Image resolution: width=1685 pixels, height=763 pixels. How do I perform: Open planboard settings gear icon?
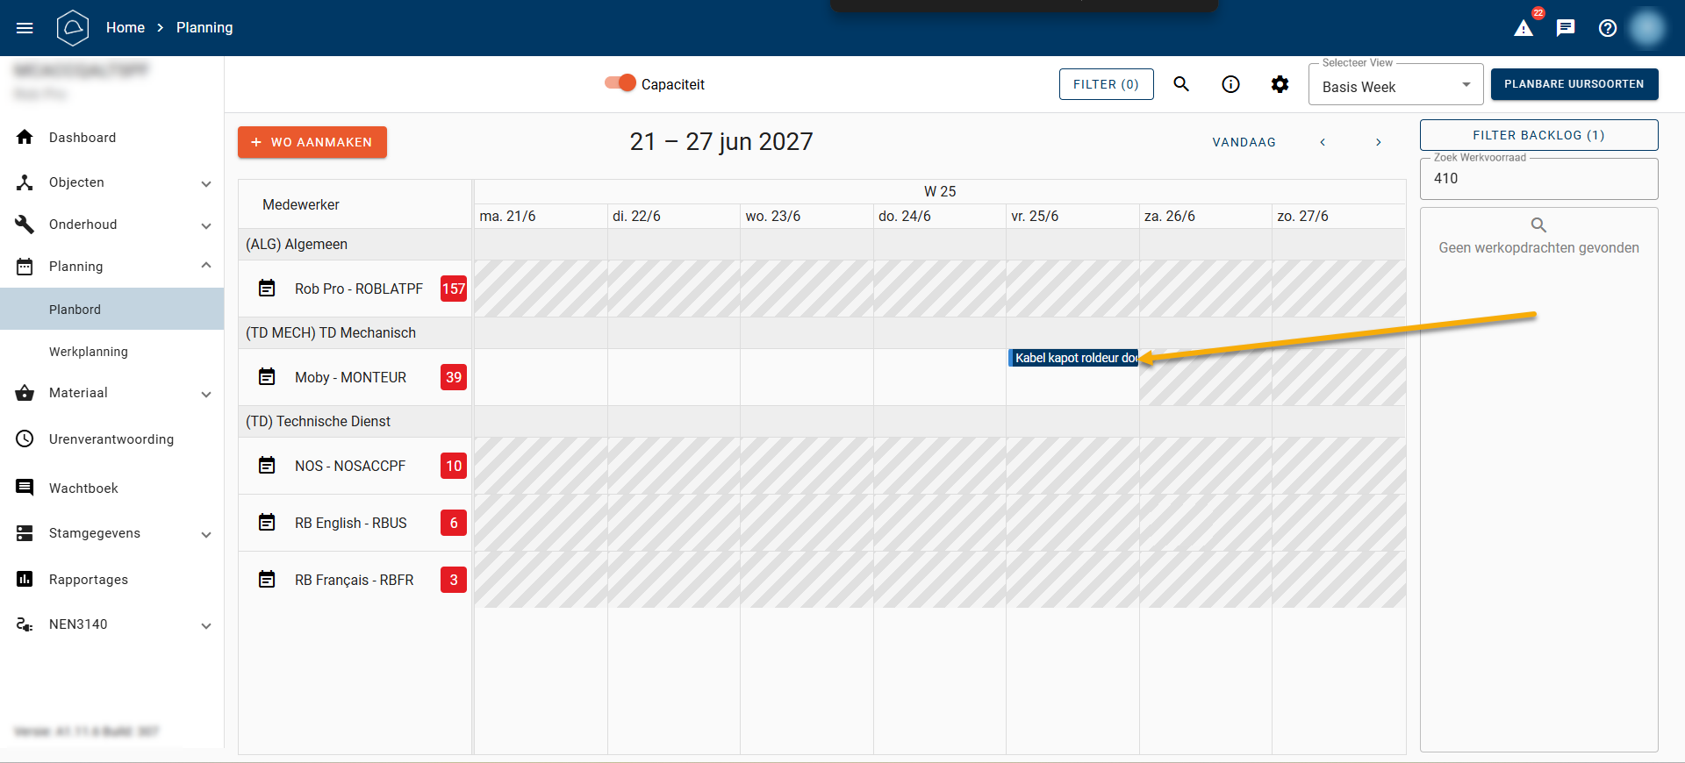pyautogui.click(x=1280, y=84)
